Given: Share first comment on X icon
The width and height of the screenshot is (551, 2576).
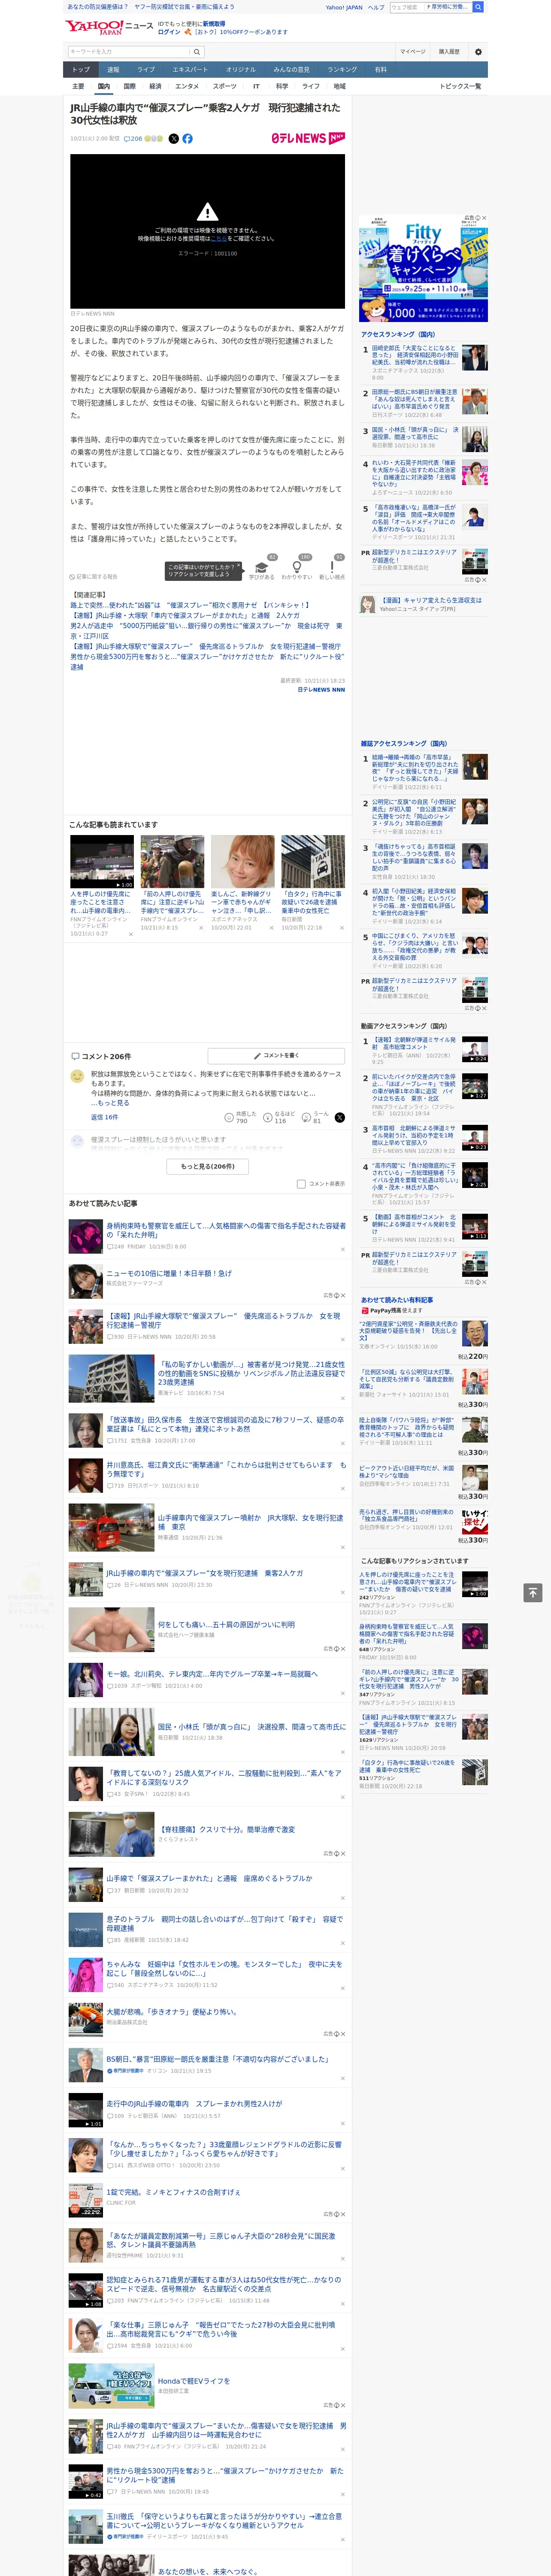Looking at the screenshot, I should click(339, 1117).
